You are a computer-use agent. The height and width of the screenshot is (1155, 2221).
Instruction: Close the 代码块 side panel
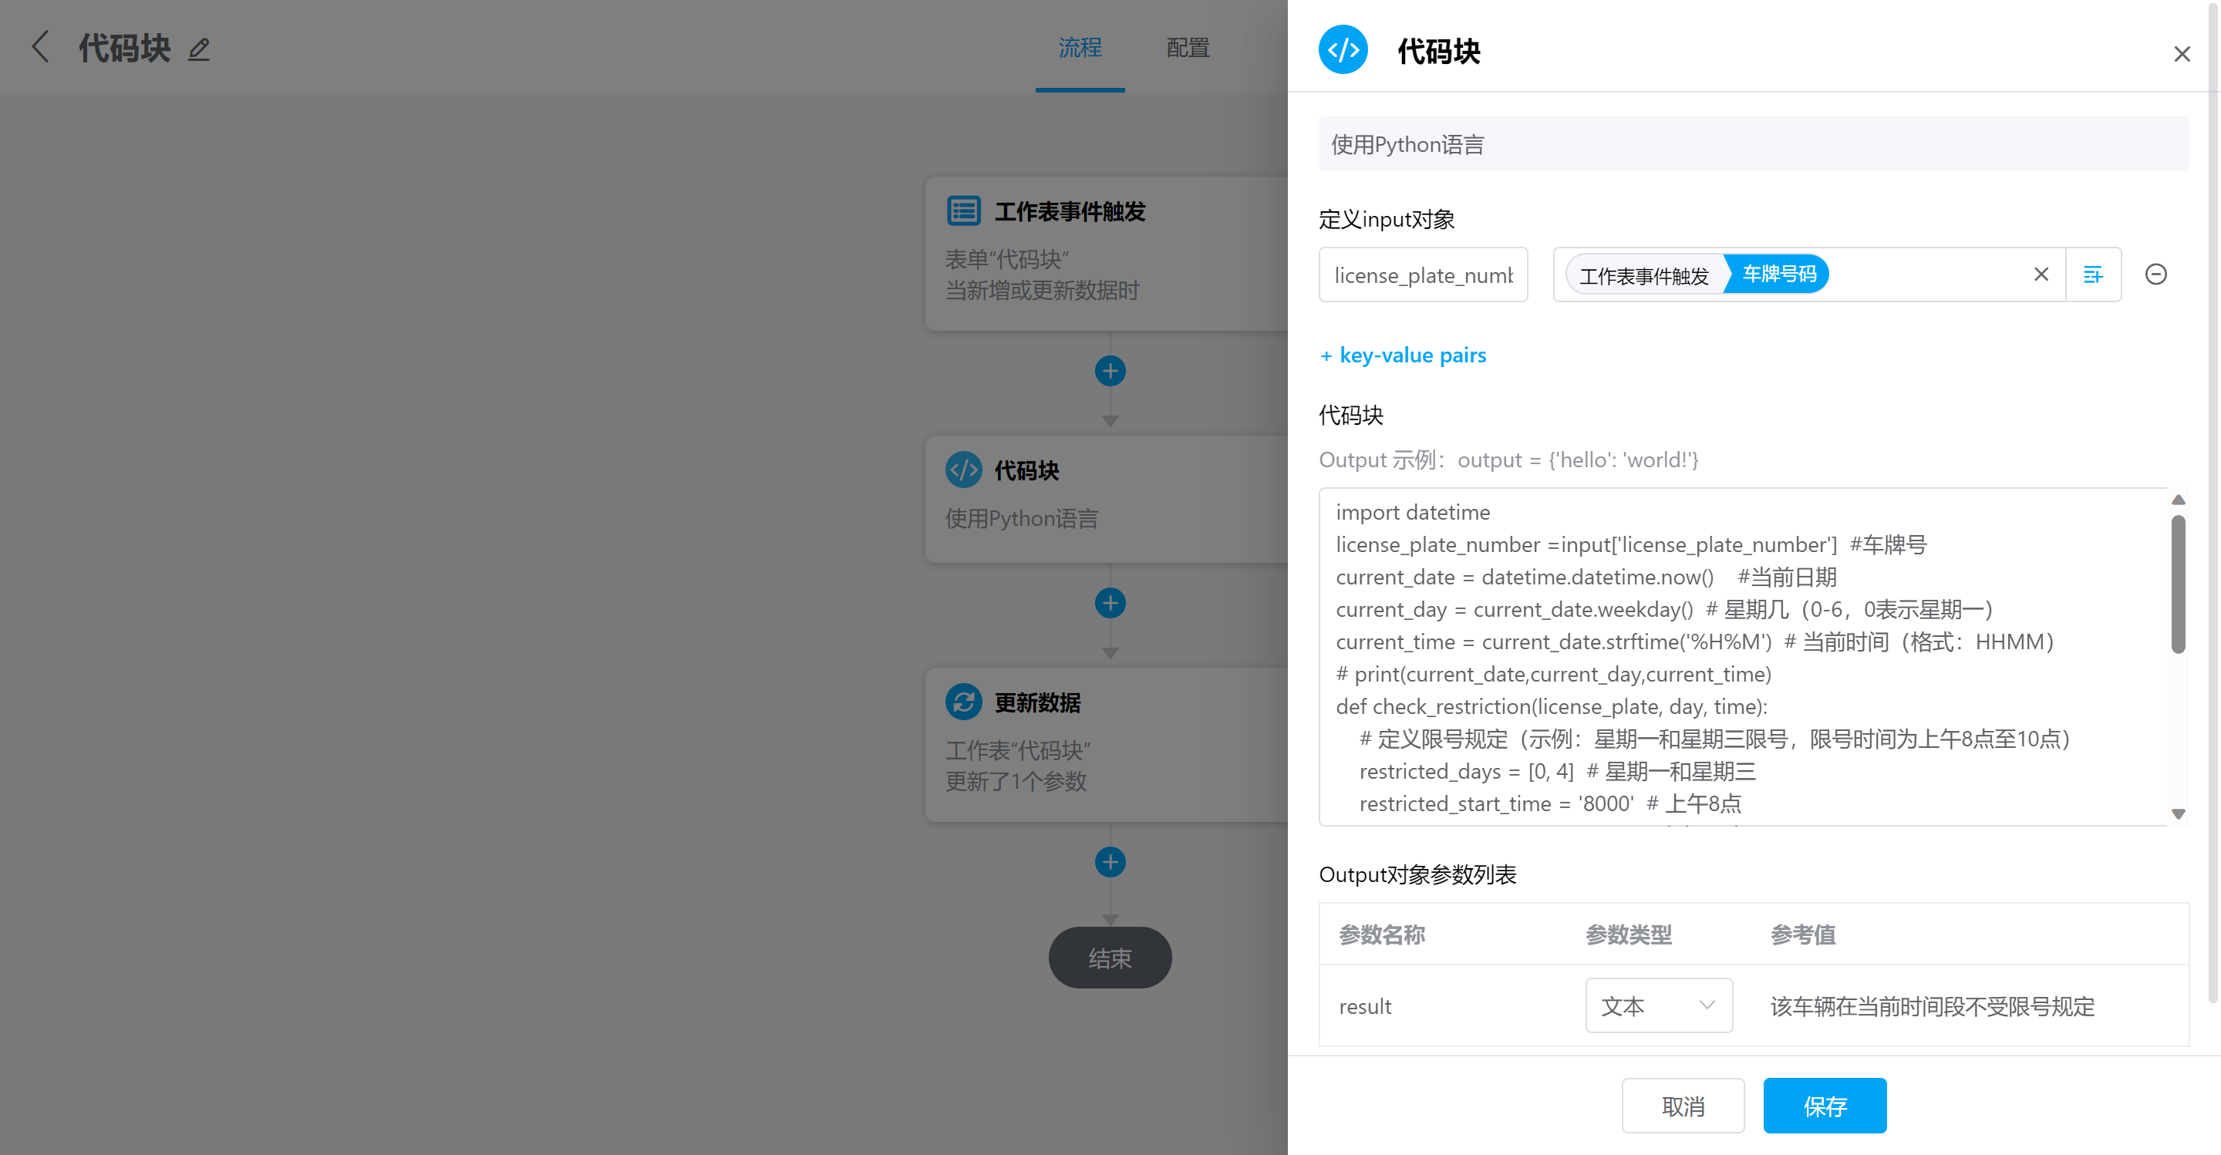tap(2182, 54)
